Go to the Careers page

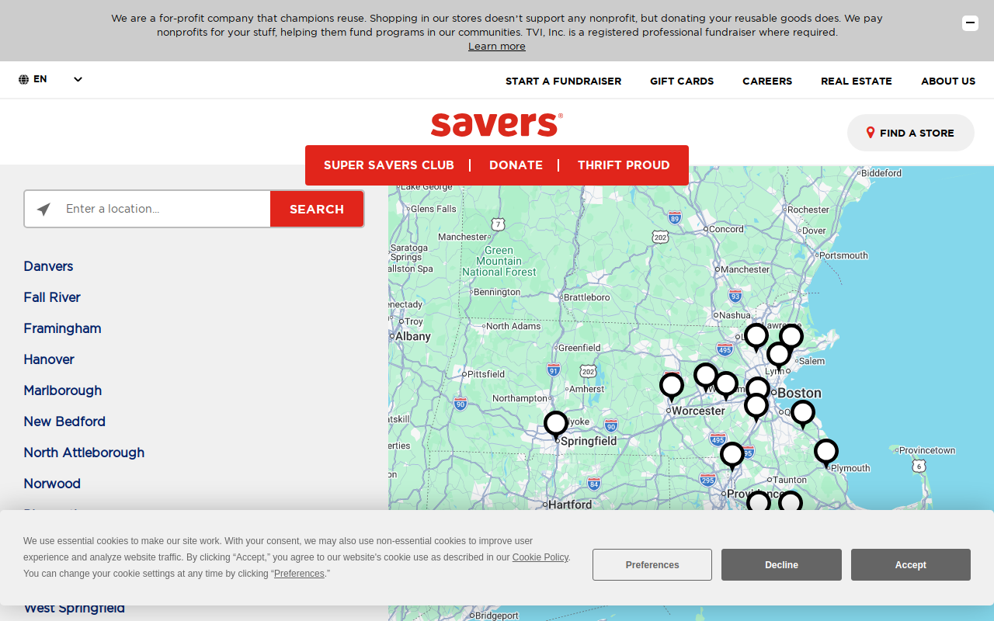[767, 81]
